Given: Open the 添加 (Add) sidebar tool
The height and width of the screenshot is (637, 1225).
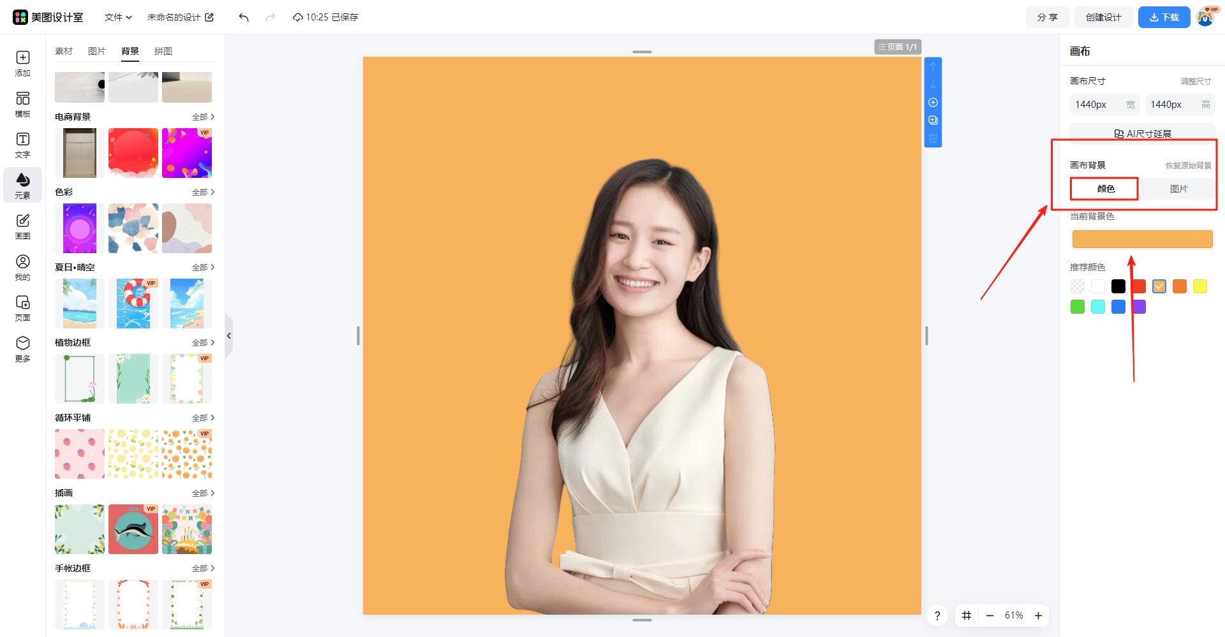Looking at the screenshot, I should click(23, 64).
